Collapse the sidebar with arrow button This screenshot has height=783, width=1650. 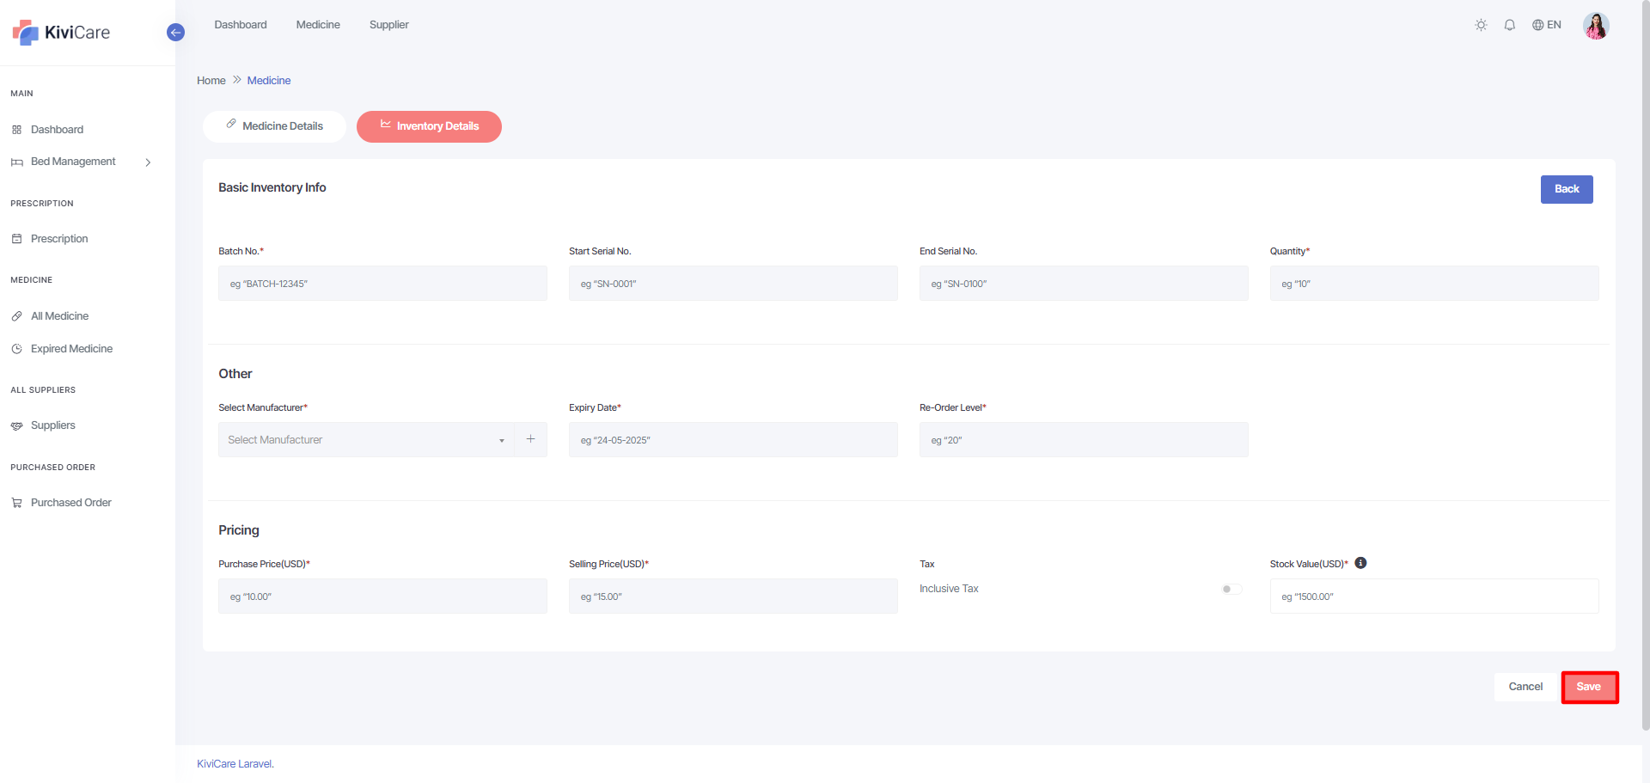(175, 33)
